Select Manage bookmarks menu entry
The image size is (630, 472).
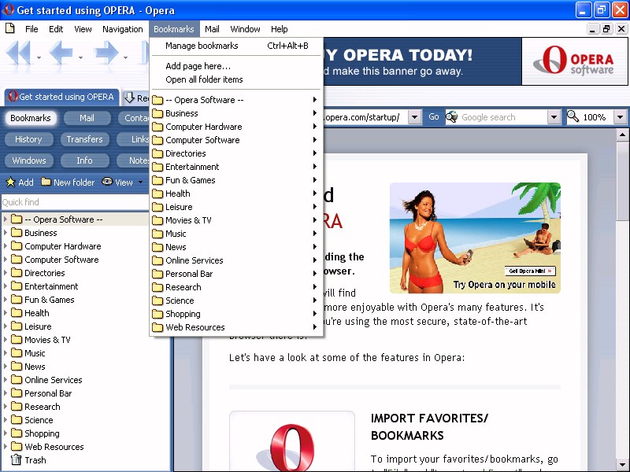[x=236, y=46]
